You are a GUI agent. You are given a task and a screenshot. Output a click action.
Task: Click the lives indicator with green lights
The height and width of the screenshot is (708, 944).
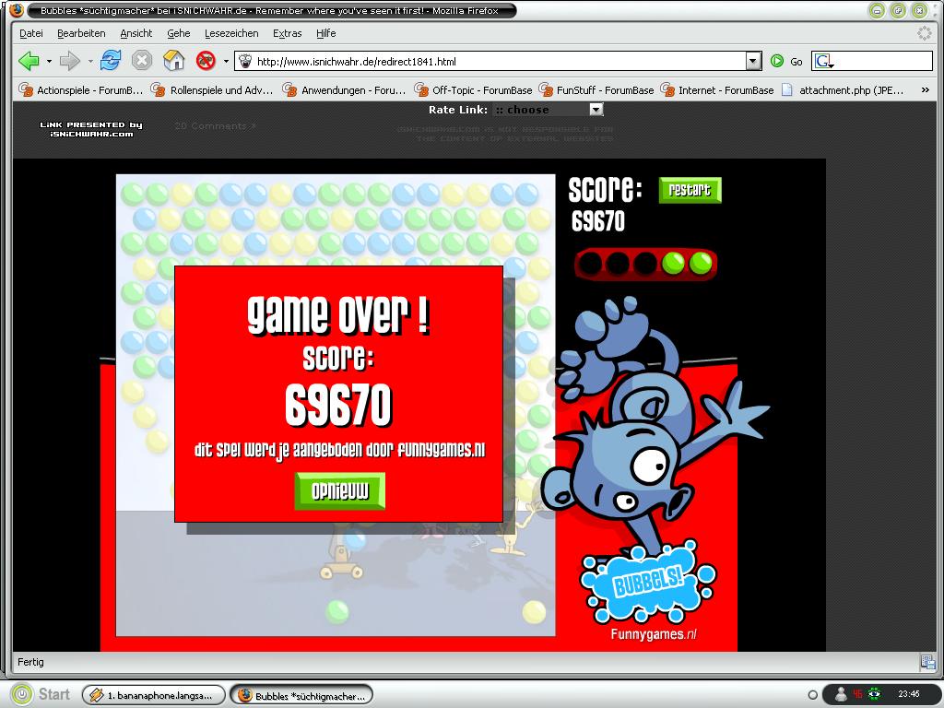coord(646,264)
